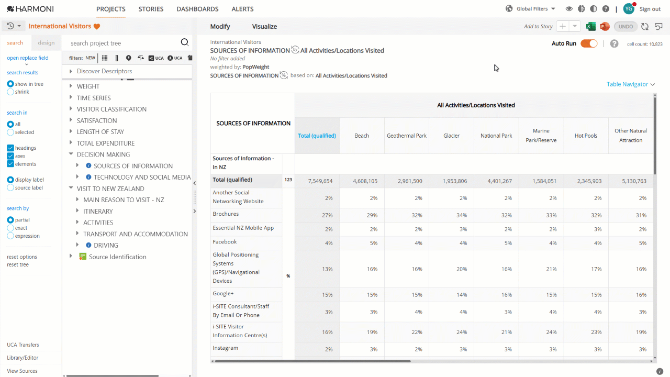Screen dimensions: 670x377
Task: Open UCA Transfers link
Action: 23,345
